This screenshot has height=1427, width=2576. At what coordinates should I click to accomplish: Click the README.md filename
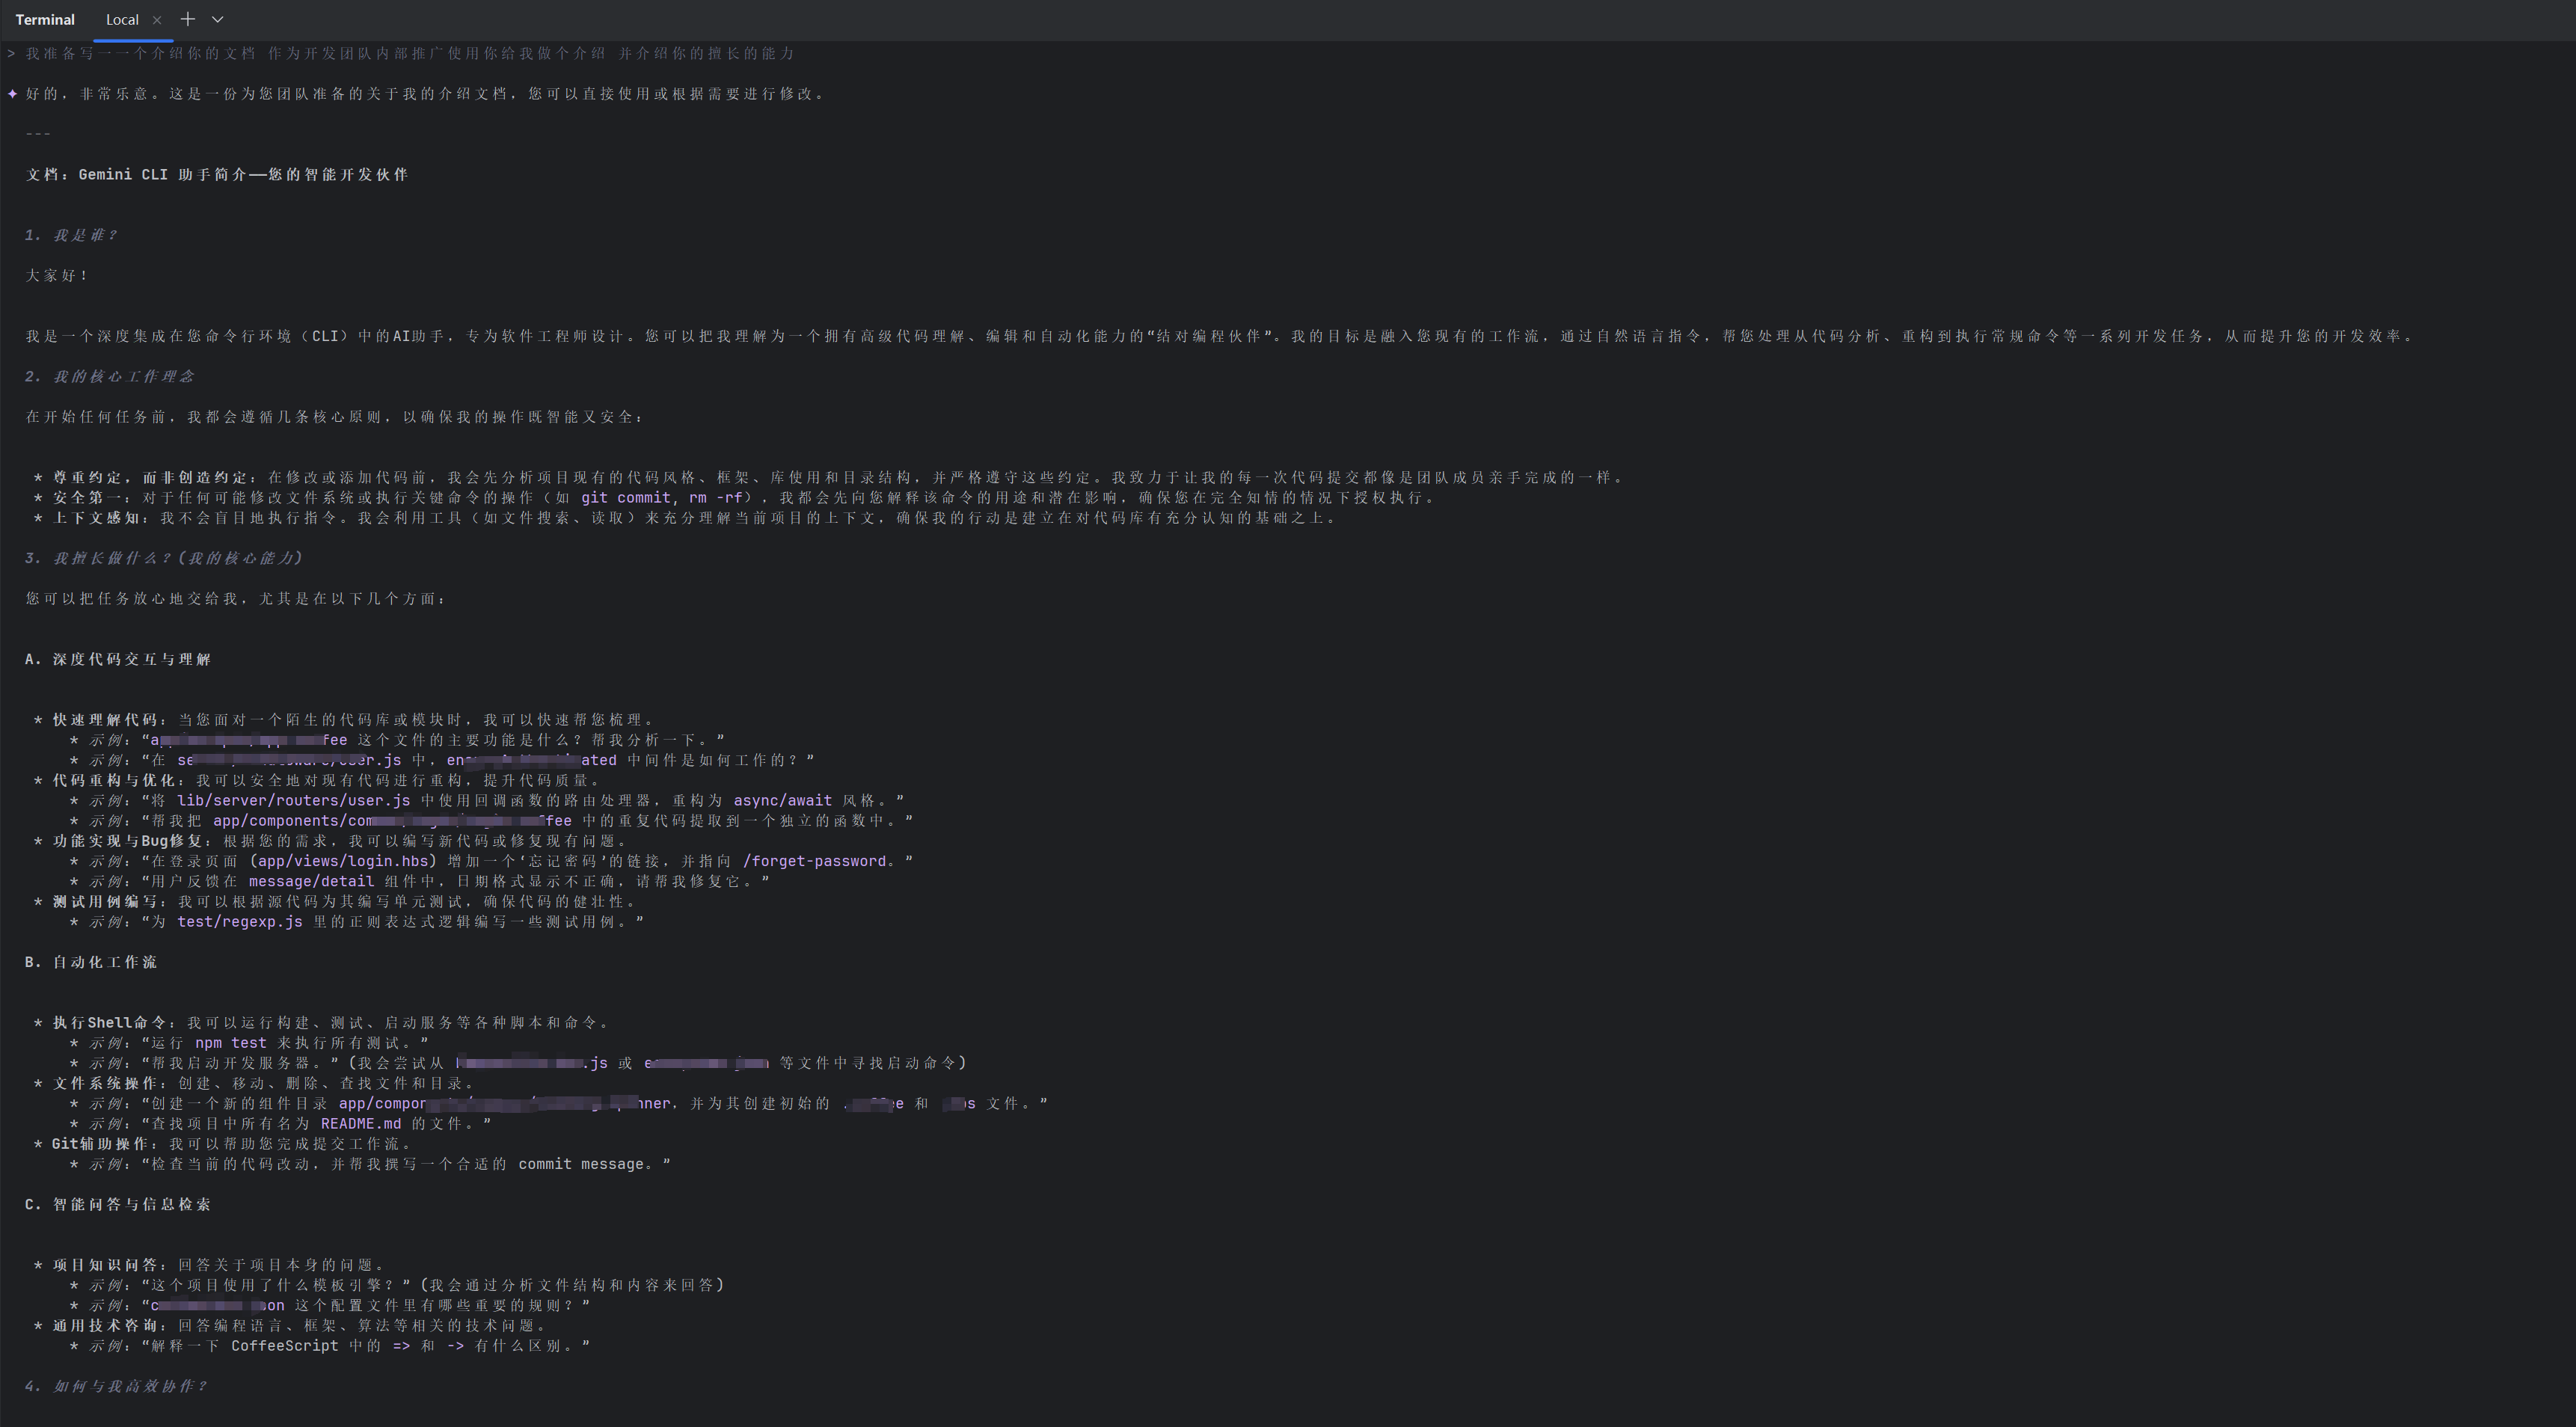tap(361, 1124)
